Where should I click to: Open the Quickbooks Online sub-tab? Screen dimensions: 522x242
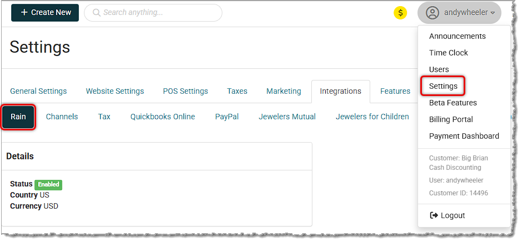162,117
